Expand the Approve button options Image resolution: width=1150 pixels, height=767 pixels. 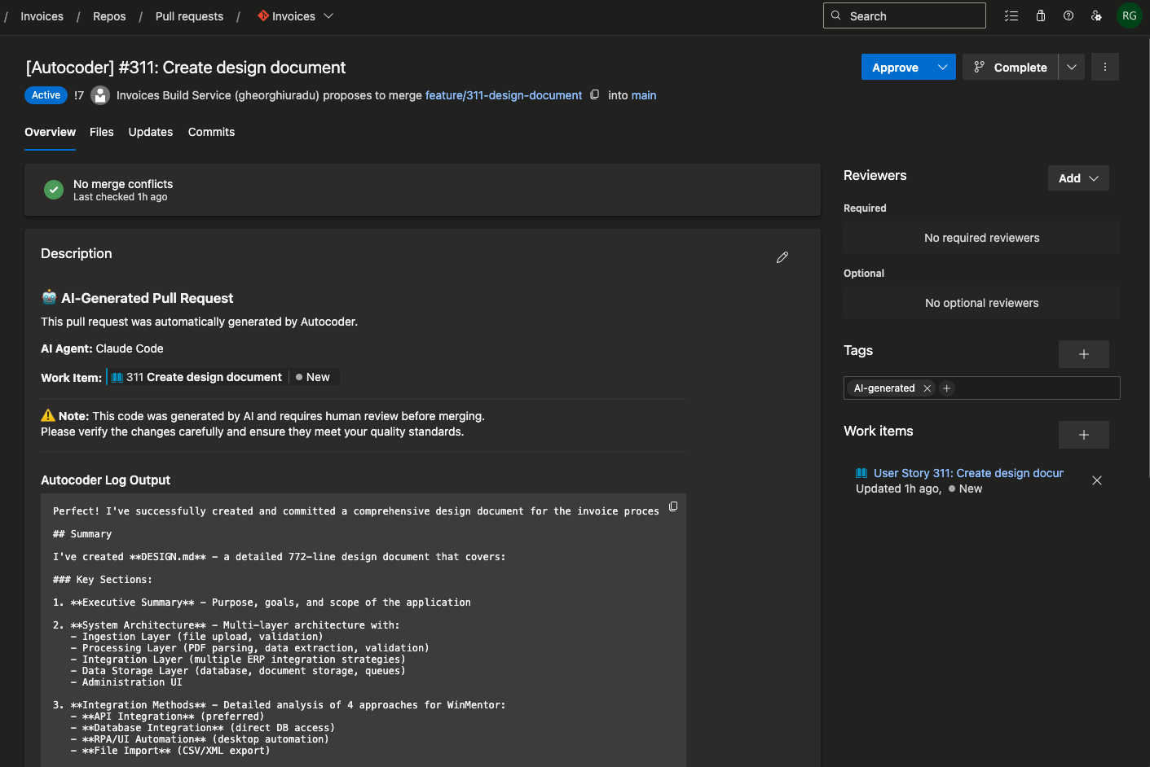943,67
